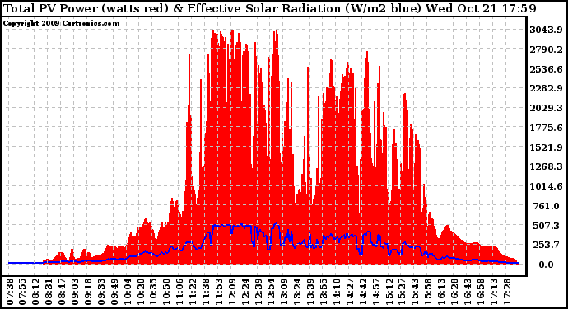Click the 15:58 time label
This screenshot has width=568, height=309.
pos(428,292)
